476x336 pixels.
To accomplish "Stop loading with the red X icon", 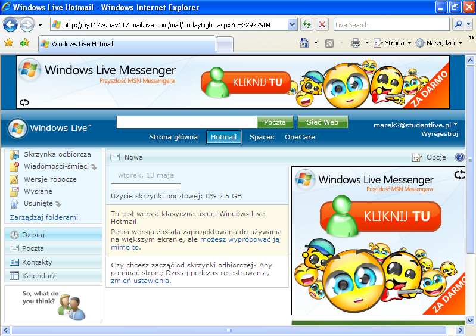I will [322, 24].
